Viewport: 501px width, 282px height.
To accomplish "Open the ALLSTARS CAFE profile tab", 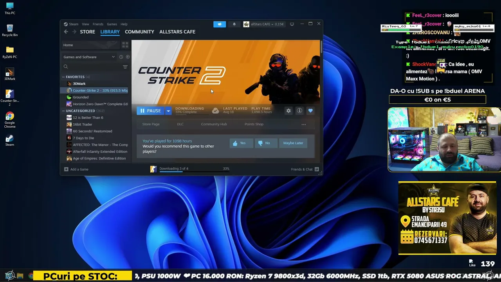I will (177, 32).
